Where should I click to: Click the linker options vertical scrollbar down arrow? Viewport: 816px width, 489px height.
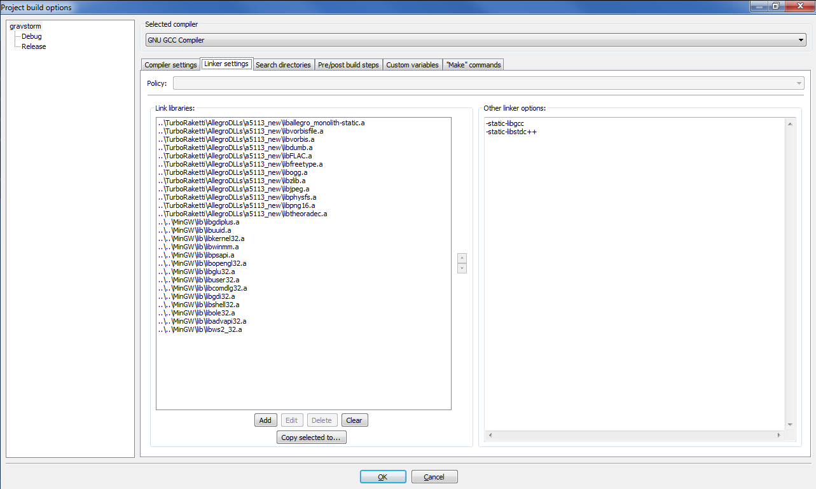click(789, 424)
